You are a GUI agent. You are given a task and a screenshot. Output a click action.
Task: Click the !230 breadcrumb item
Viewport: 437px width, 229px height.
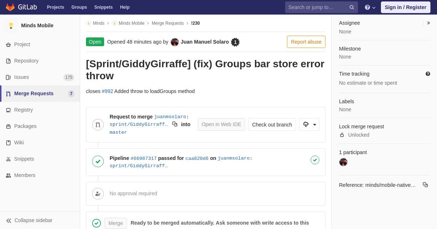tap(196, 23)
